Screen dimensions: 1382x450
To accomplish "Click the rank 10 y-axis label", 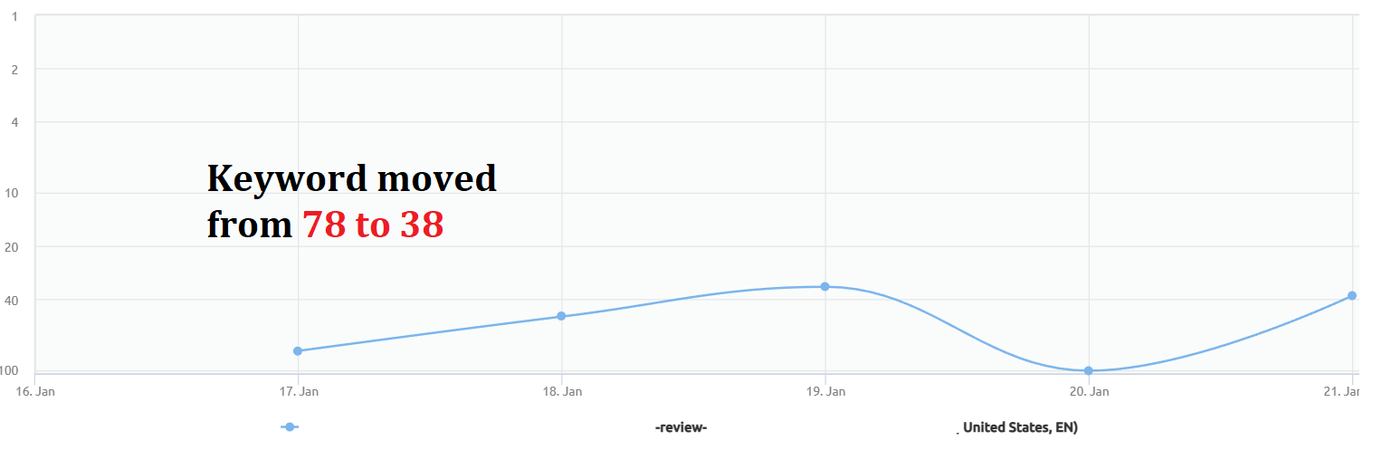I will 12,193.
